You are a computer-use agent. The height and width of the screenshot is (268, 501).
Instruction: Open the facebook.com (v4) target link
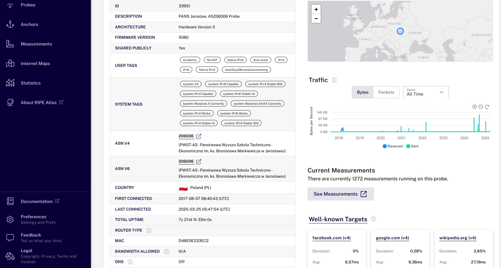331,238
